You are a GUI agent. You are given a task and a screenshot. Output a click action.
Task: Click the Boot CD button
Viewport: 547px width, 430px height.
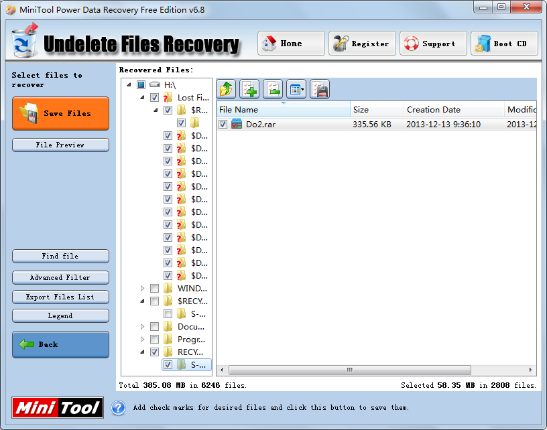pyautogui.click(x=504, y=44)
